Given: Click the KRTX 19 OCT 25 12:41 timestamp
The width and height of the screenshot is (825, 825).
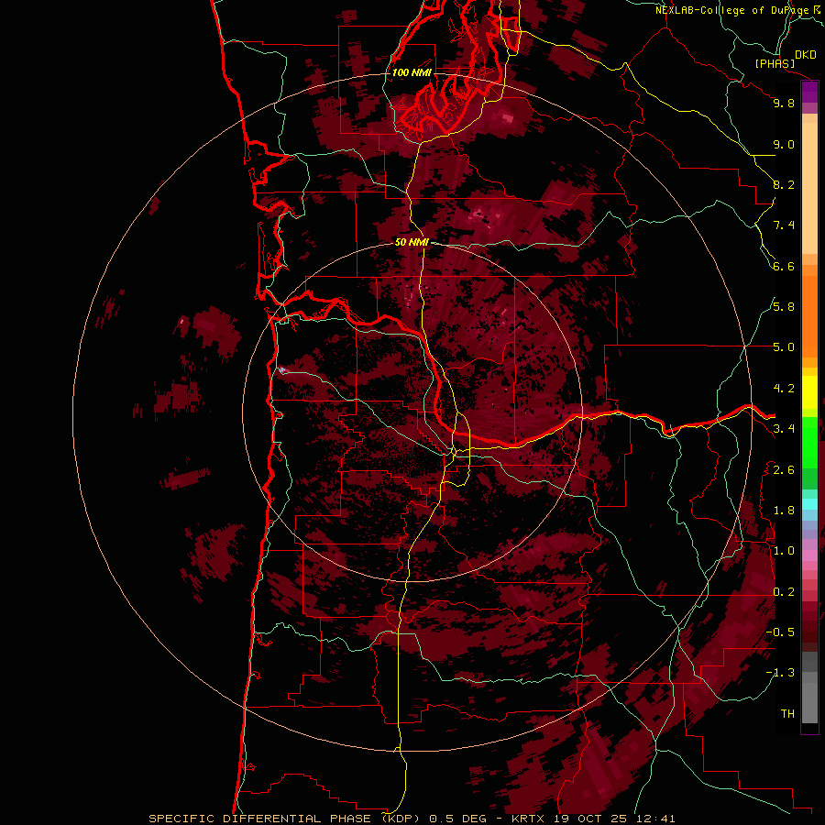Looking at the screenshot, I should [x=593, y=819].
